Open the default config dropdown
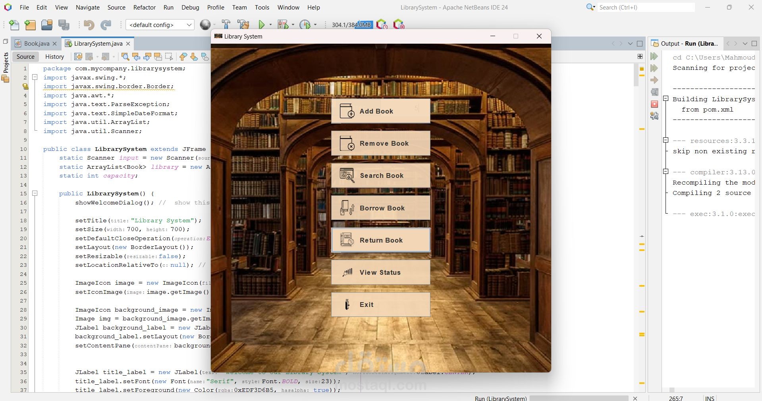 coord(160,25)
